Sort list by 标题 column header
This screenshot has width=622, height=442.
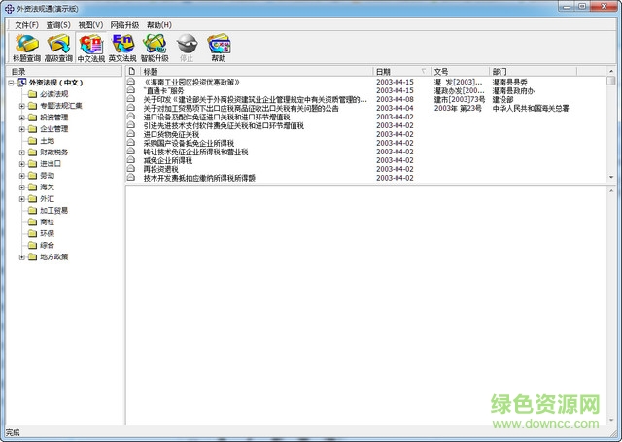click(x=257, y=71)
